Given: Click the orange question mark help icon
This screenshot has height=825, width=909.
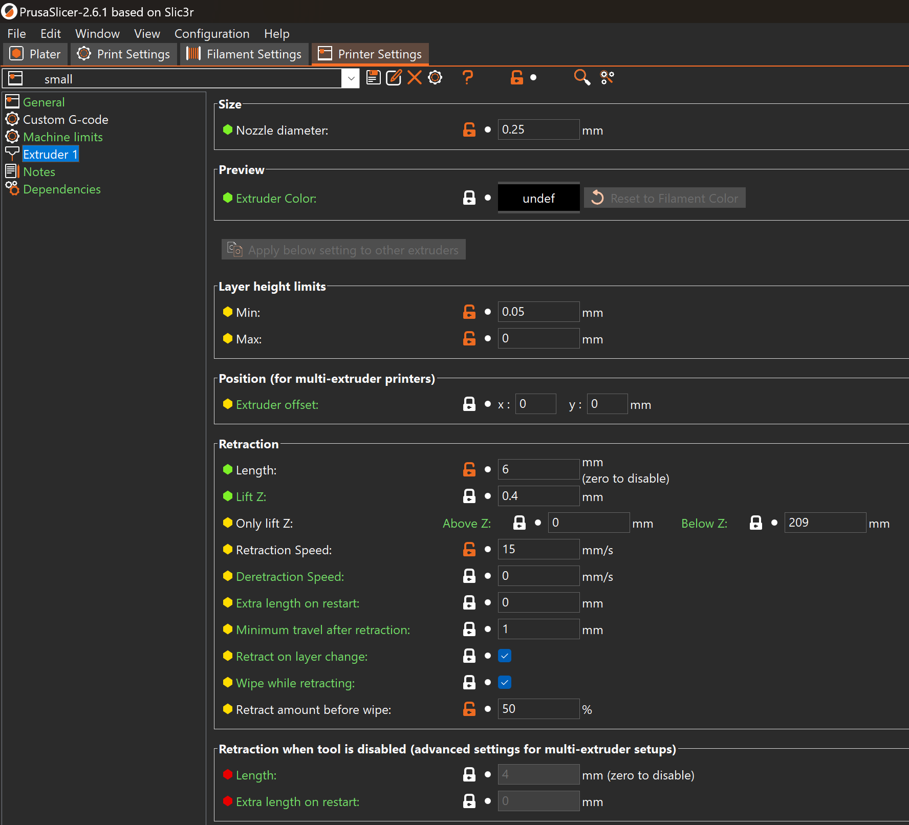Looking at the screenshot, I should (467, 78).
